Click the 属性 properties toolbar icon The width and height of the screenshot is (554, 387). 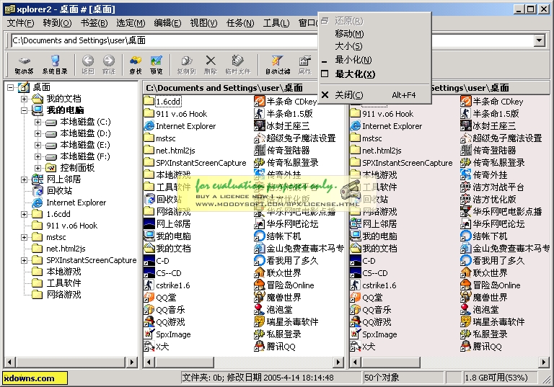[305, 65]
